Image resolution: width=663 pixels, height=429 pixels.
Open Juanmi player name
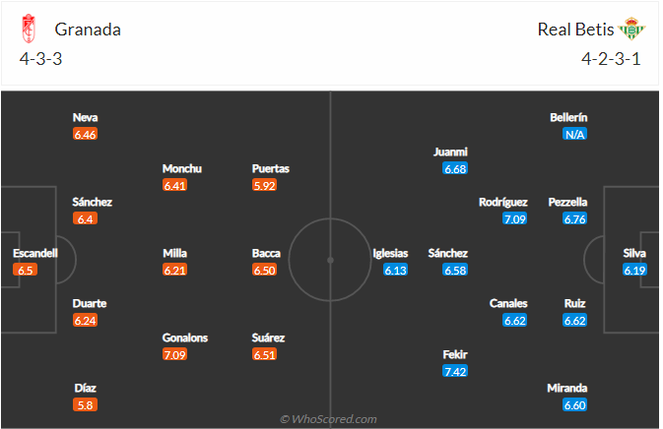pos(450,152)
